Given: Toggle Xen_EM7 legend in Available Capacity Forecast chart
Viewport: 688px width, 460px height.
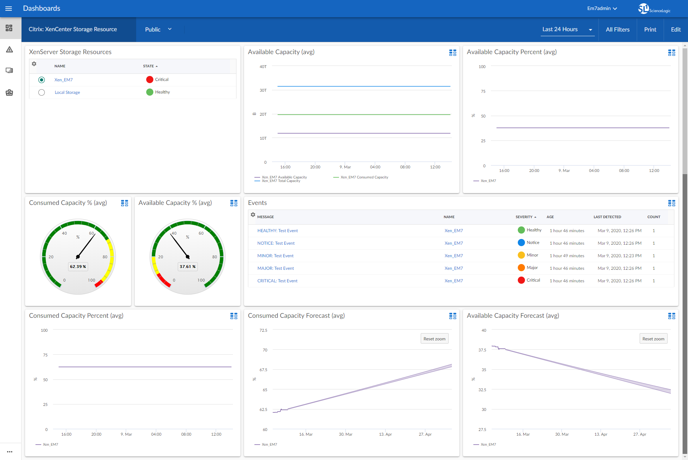Looking at the screenshot, I should coord(485,445).
